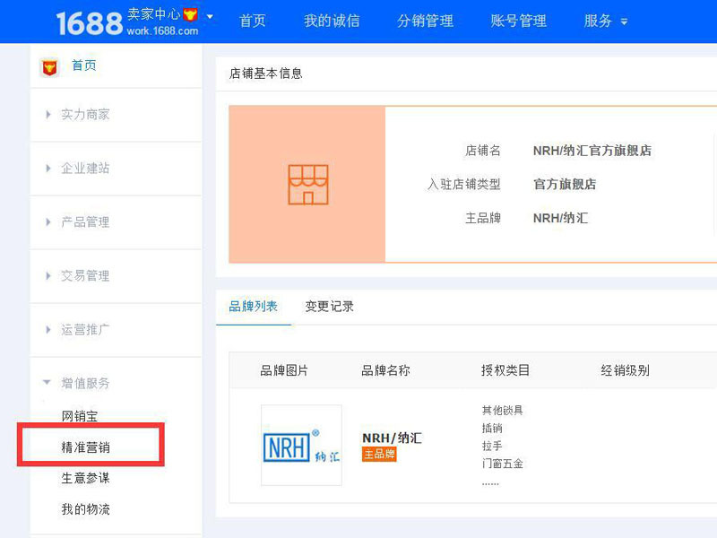This screenshot has height=538, width=717.
Task: Select the 品牌列表 tab
Action: pyautogui.click(x=254, y=307)
